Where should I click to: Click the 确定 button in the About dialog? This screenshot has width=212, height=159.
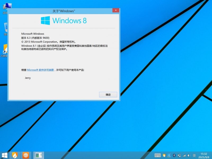coord(108,95)
